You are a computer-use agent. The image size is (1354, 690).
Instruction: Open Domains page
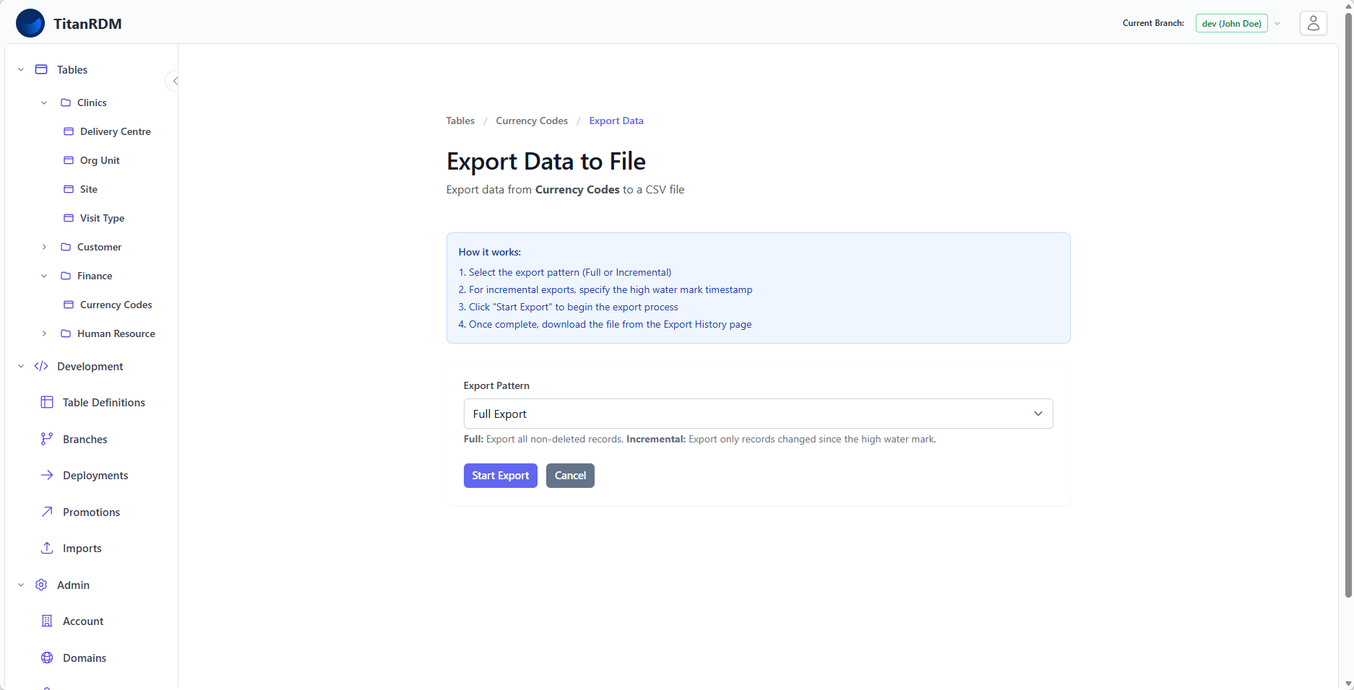(85, 658)
